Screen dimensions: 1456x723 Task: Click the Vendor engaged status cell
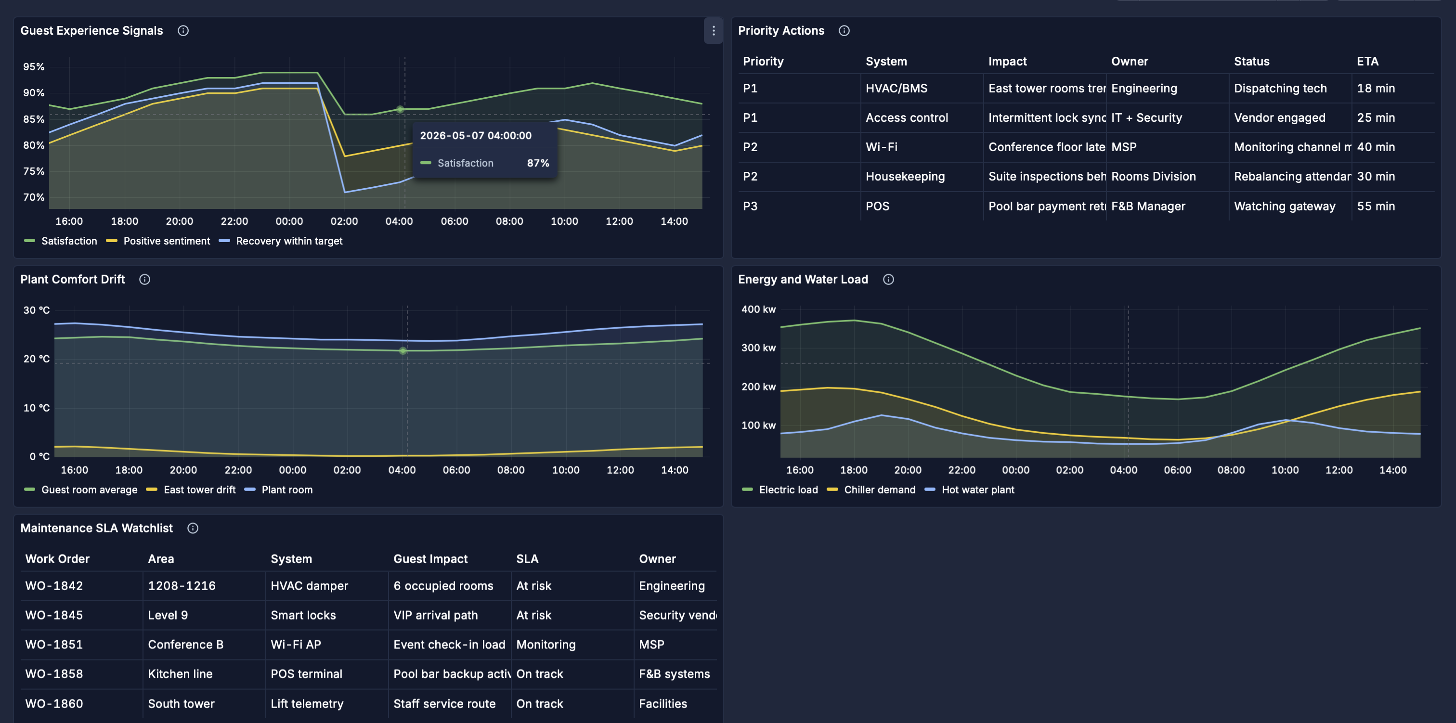pyautogui.click(x=1290, y=117)
